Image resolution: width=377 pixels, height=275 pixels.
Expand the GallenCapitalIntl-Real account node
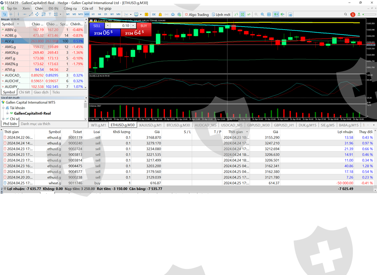(x=8, y=114)
